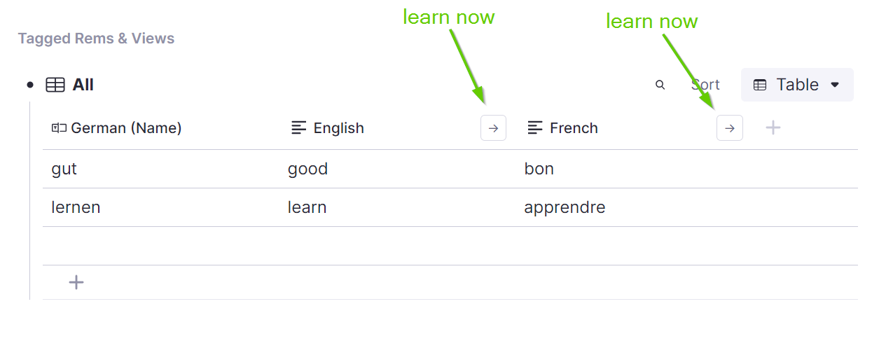The image size is (893, 339).
Task: Open the table search magnifier icon
Action: click(660, 85)
